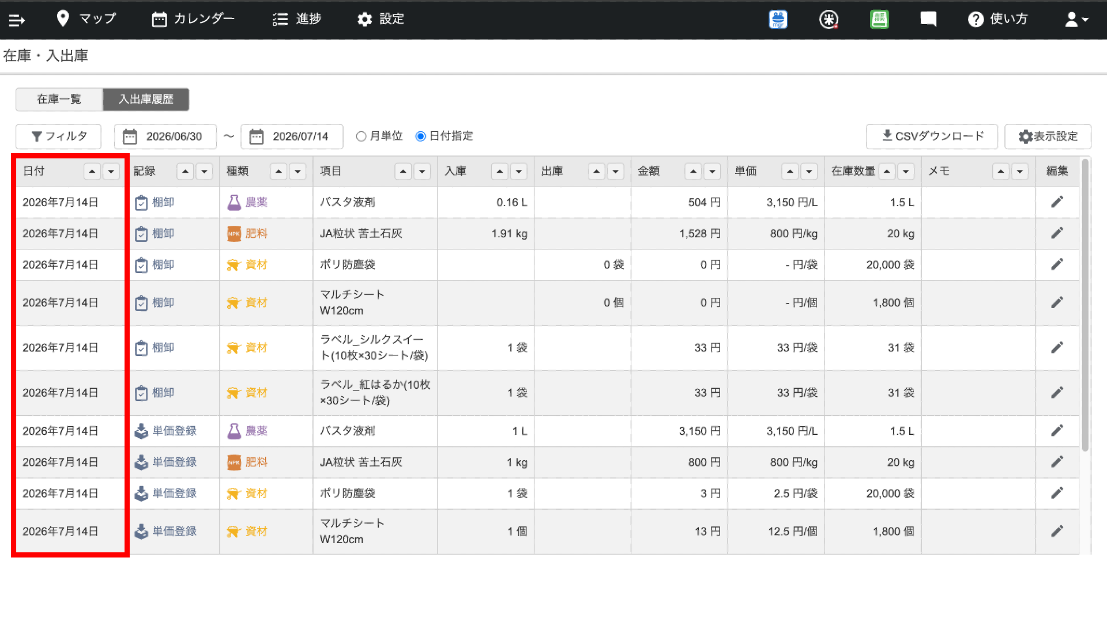The height and width of the screenshot is (622, 1107).
Task: Edit the JA粒状 苦土石灰 棚卸 row
Action: pyautogui.click(x=1057, y=233)
